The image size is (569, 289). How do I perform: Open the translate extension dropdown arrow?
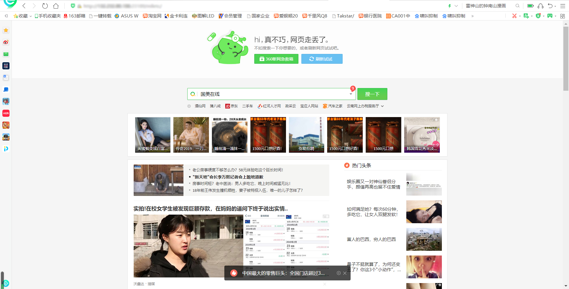tap(532, 16)
